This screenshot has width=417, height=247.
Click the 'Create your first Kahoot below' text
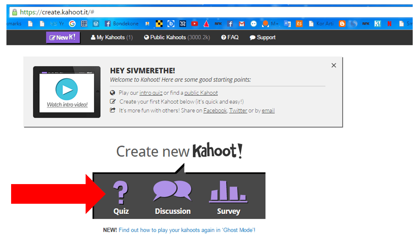[x=181, y=102]
